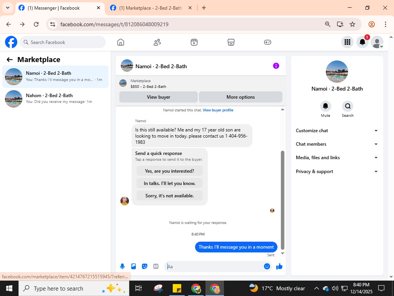The width and height of the screenshot is (394, 296).
Task: Click the chat scrollbar down arrow
Action: [x=282, y=254]
